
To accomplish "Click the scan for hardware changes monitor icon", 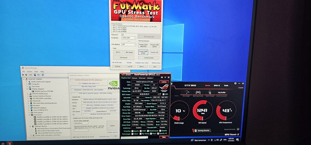I will [43, 75].
